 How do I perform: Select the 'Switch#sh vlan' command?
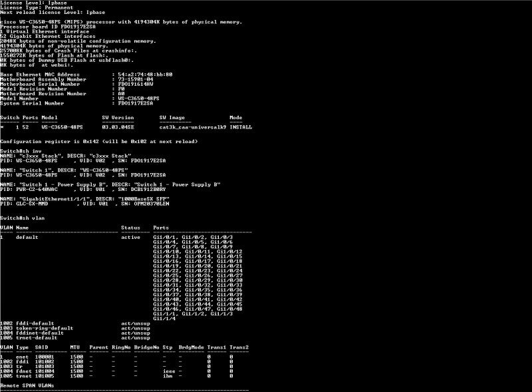click(23, 218)
